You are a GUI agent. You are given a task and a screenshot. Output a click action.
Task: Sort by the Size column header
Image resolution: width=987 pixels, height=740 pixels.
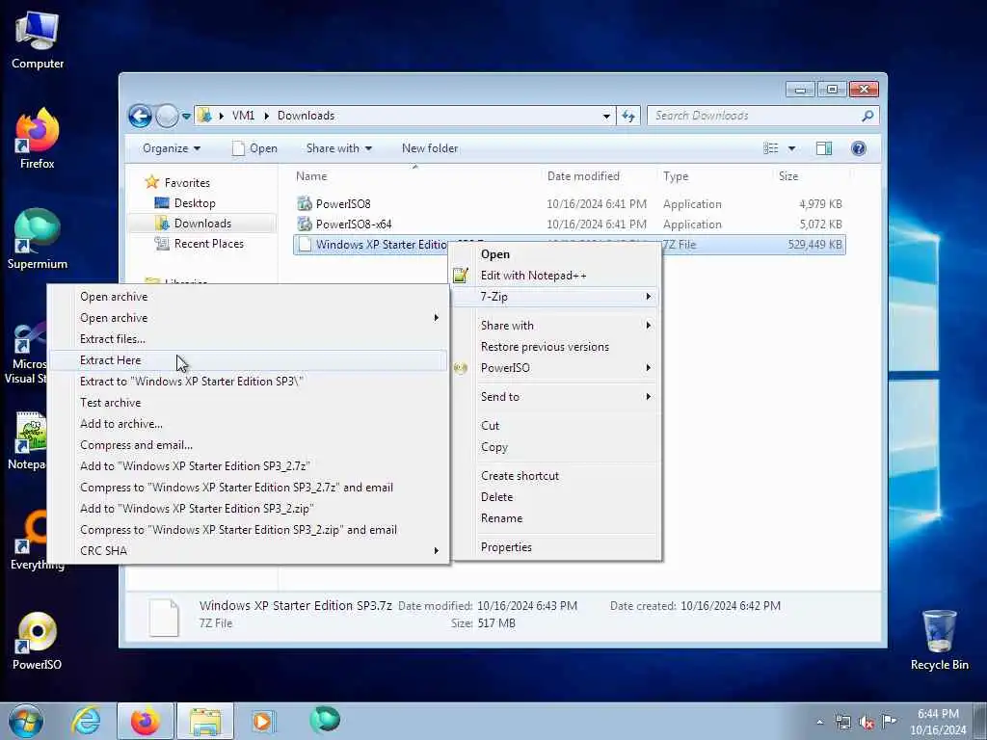point(811,176)
